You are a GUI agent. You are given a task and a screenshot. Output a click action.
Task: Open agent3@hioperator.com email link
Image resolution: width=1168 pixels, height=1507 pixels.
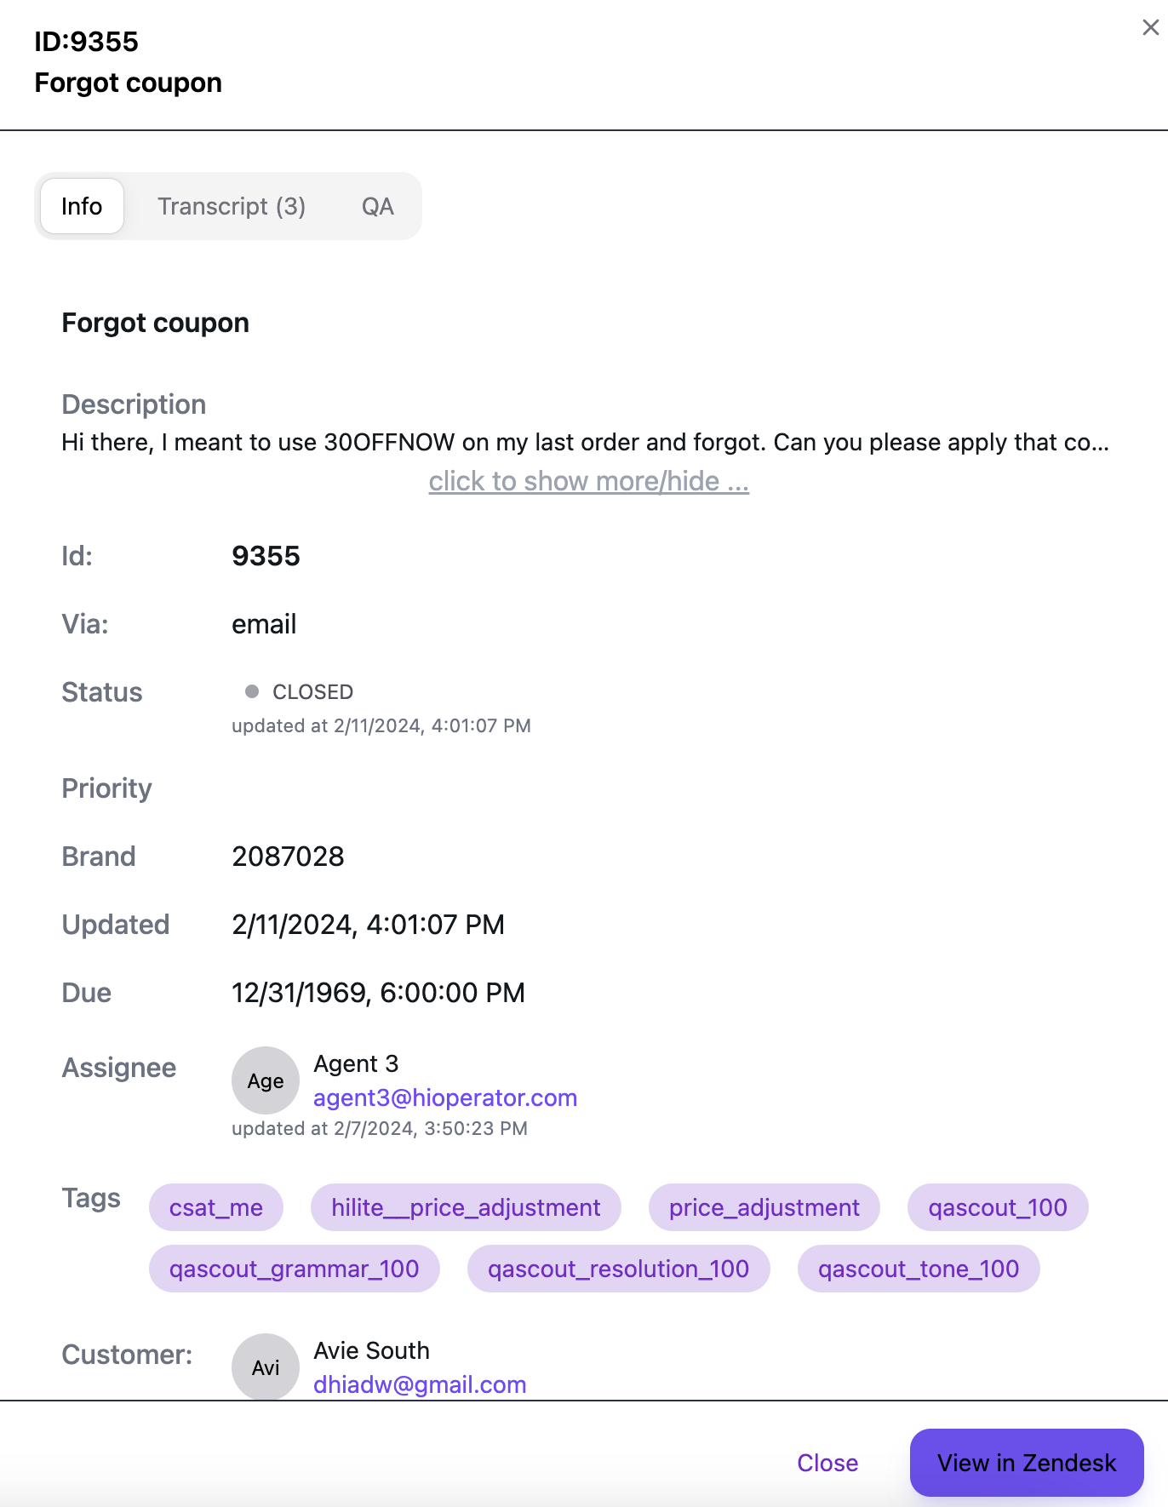coord(444,1097)
